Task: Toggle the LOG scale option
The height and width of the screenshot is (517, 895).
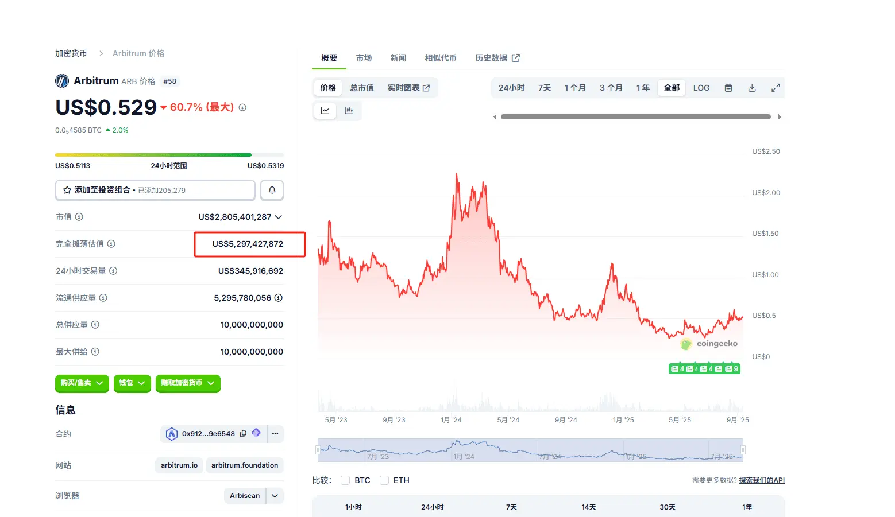Action: [701, 88]
